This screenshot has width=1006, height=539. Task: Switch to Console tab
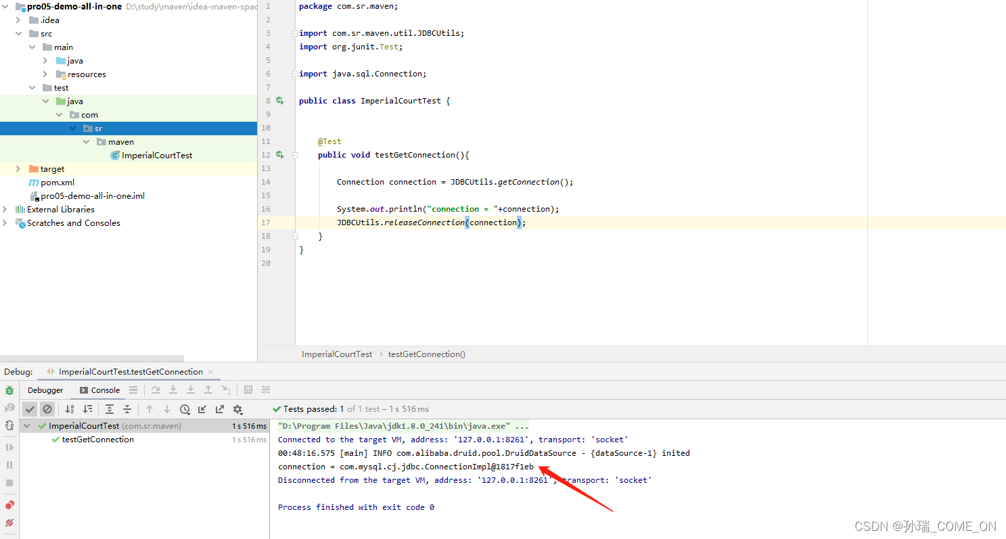pos(99,390)
